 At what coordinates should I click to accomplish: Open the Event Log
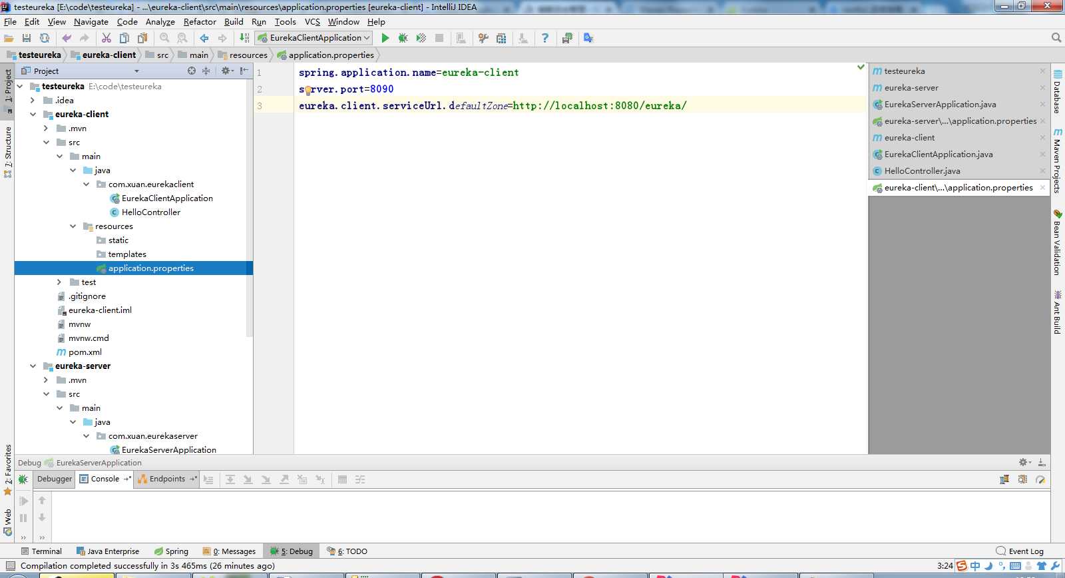click(1020, 551)
